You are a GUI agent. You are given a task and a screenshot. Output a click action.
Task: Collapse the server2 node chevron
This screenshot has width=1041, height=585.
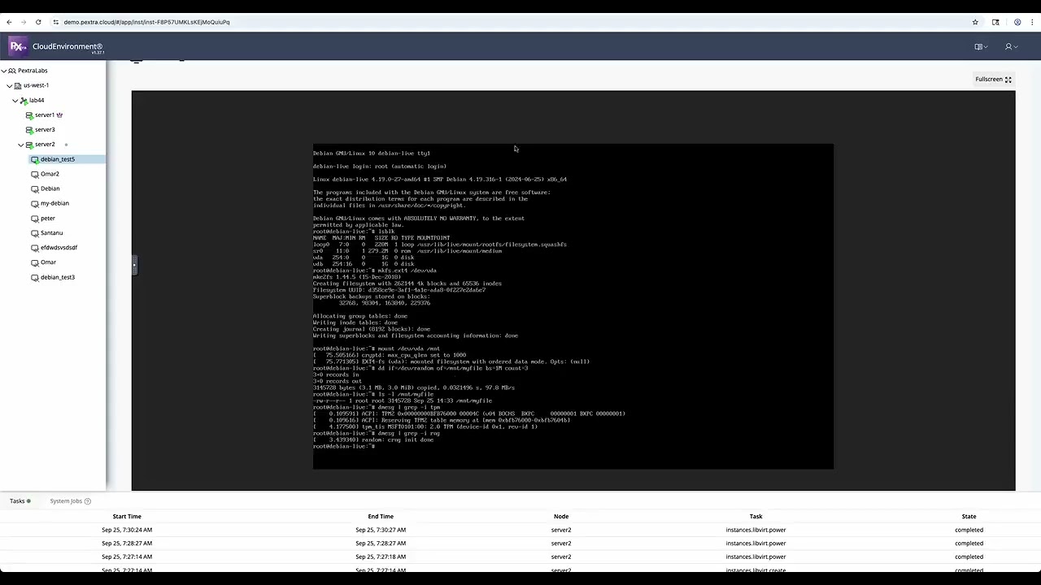tap(21, 145)
